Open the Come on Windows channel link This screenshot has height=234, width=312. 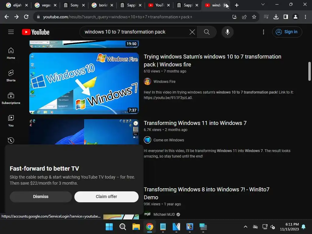(169, 140)
